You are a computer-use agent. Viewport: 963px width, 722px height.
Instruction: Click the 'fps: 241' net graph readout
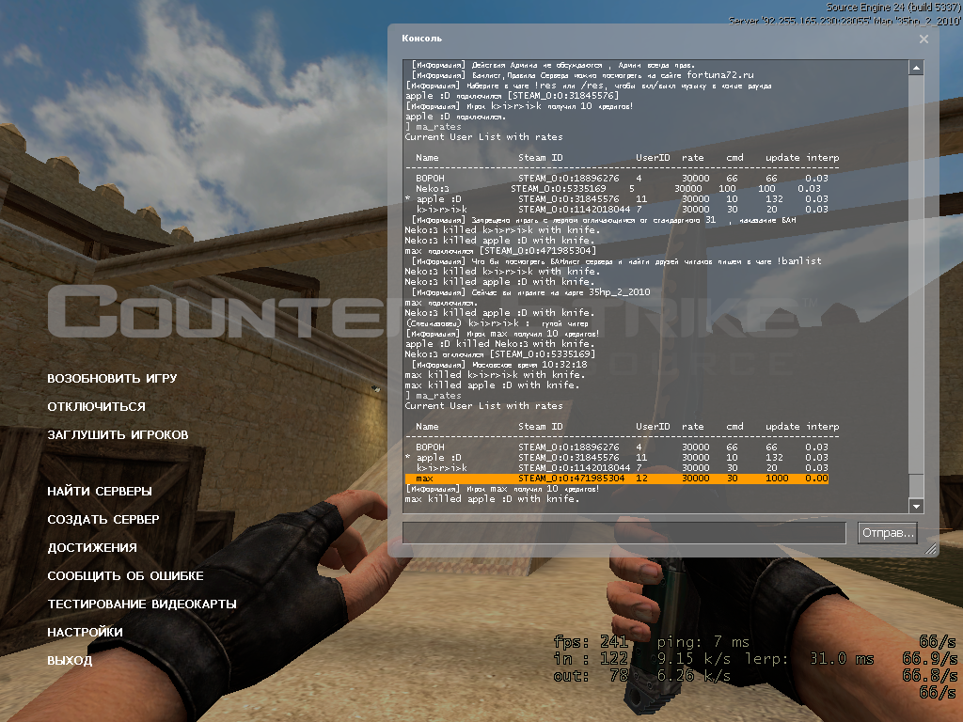click(x=591, y=642)
